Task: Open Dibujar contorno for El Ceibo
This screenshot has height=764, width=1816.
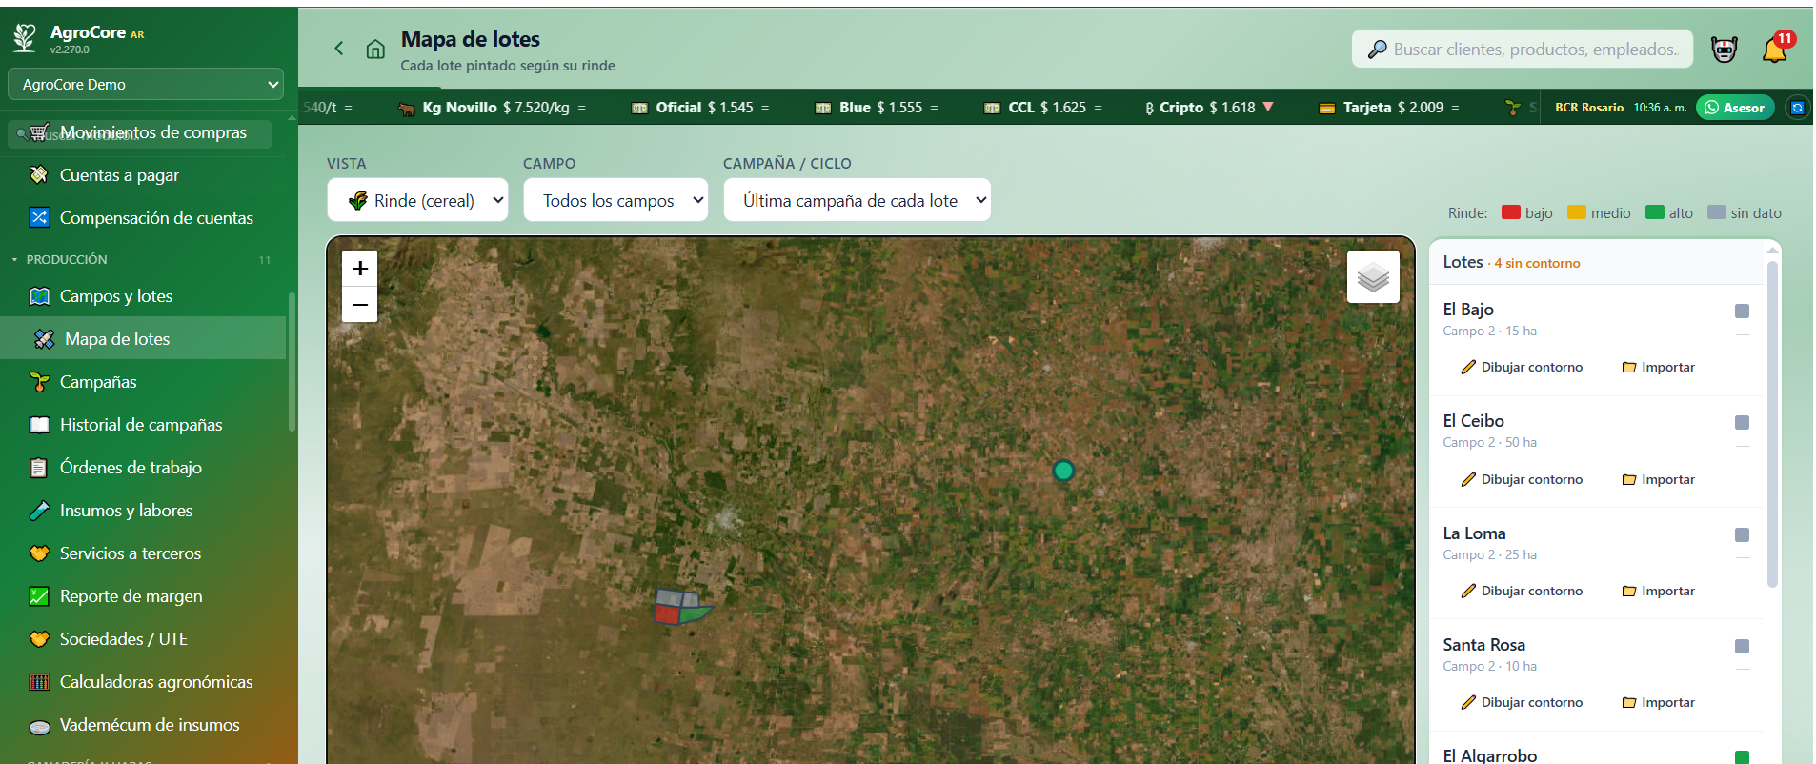Action: 1522,479
